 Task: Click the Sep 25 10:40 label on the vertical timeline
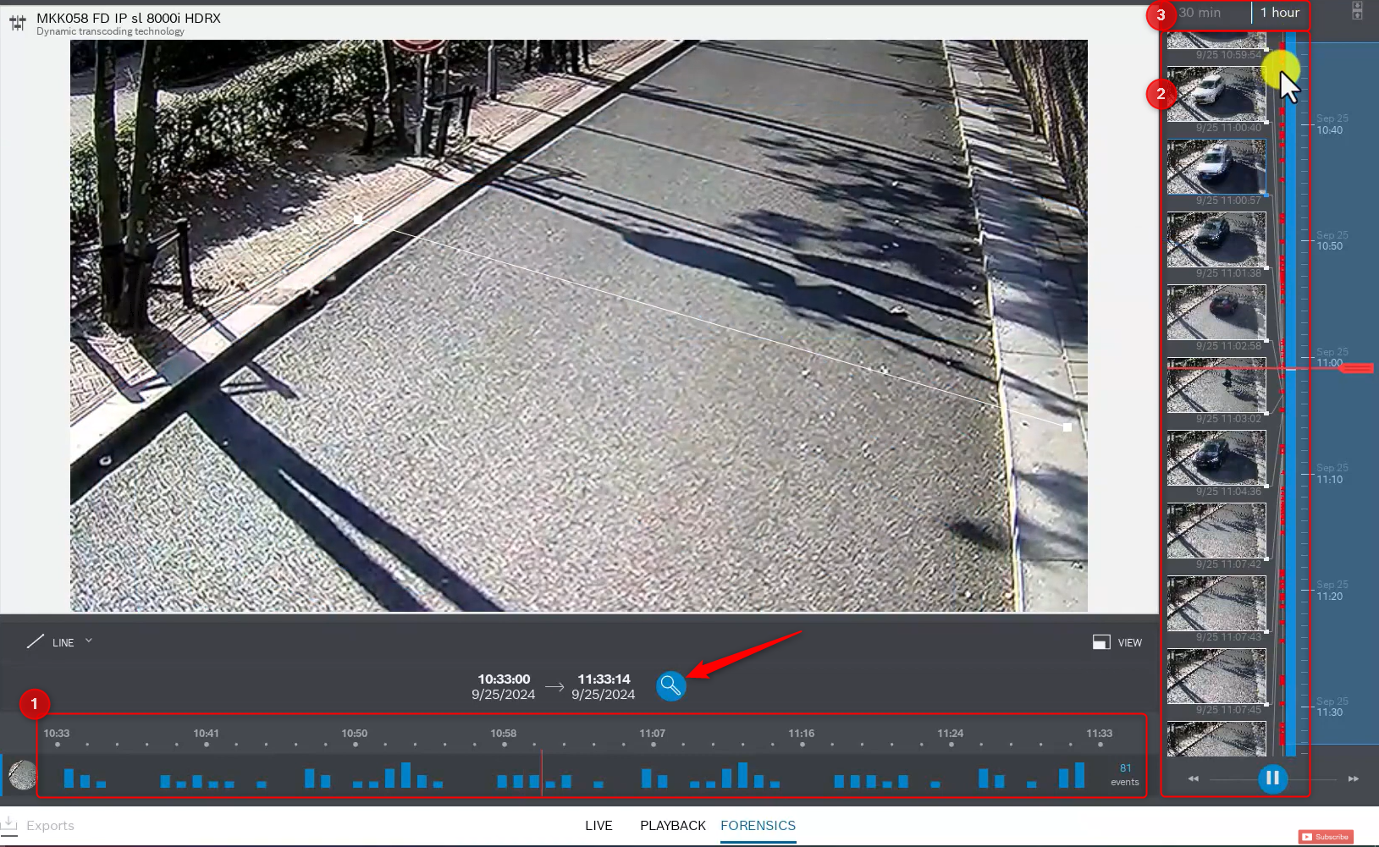(x=1332, y=124)
